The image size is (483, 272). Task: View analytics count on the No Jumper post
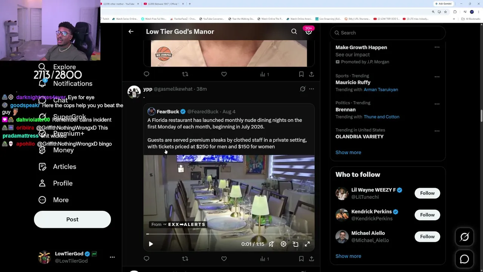pyautogui.click(x=265, y=74)
